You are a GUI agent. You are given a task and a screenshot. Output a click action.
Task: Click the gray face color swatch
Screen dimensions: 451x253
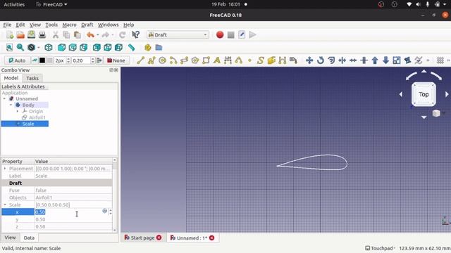50,60
